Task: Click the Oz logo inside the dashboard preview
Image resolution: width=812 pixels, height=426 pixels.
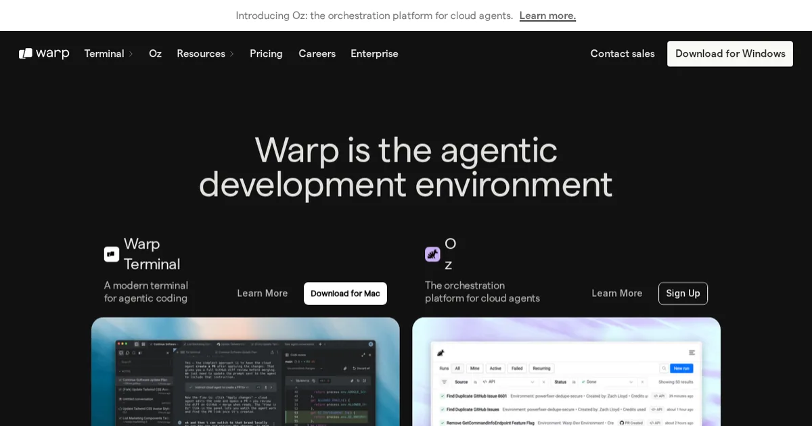Action: click(441, 353)
